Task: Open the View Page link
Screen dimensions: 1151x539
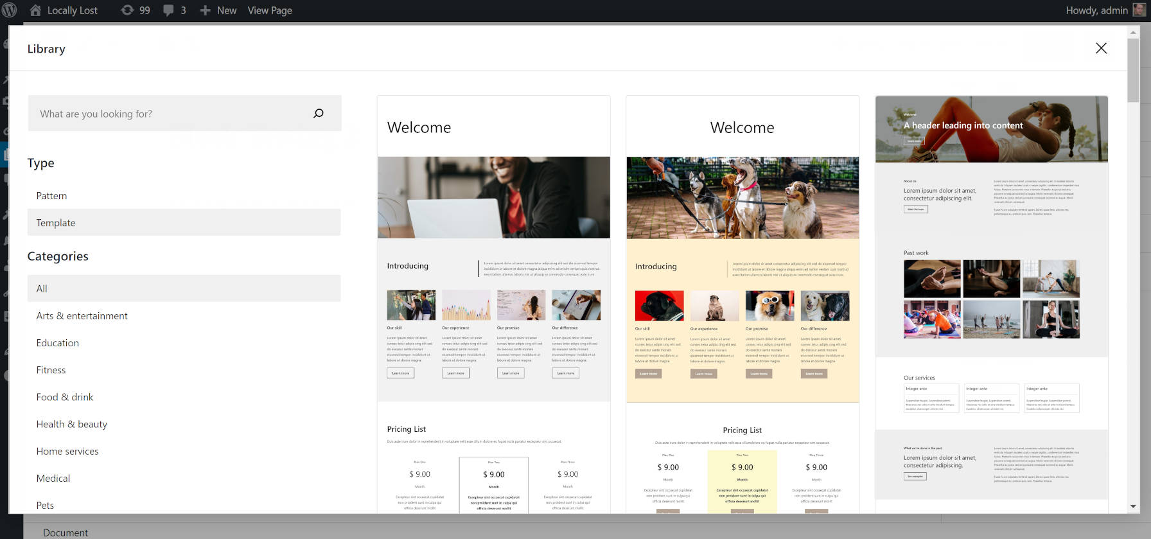Action: click(x=270, y=10)
